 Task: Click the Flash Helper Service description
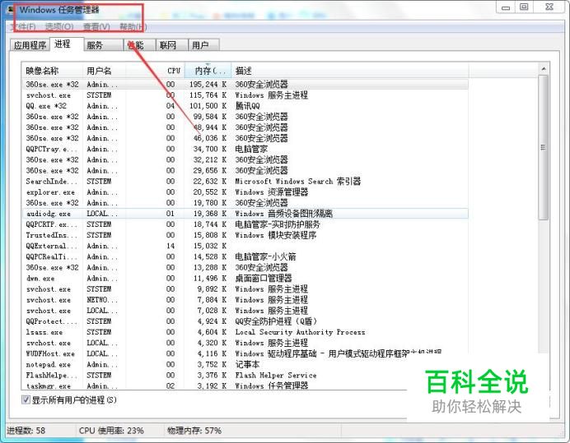point(276,375)
